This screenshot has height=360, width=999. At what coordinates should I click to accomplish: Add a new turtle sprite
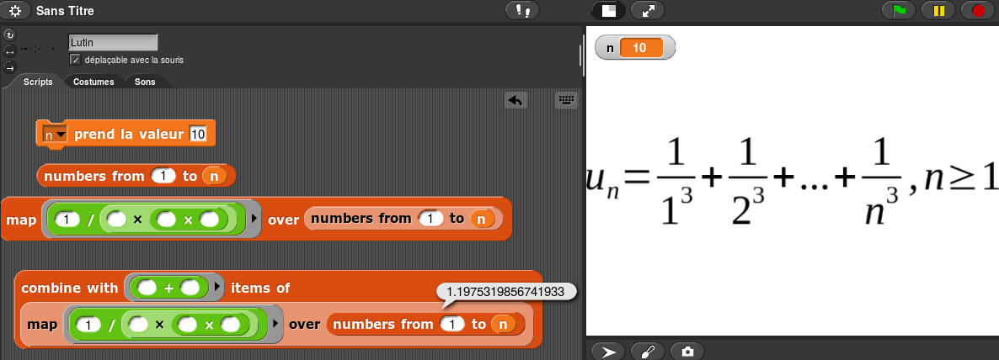click(x=607, y=351)
